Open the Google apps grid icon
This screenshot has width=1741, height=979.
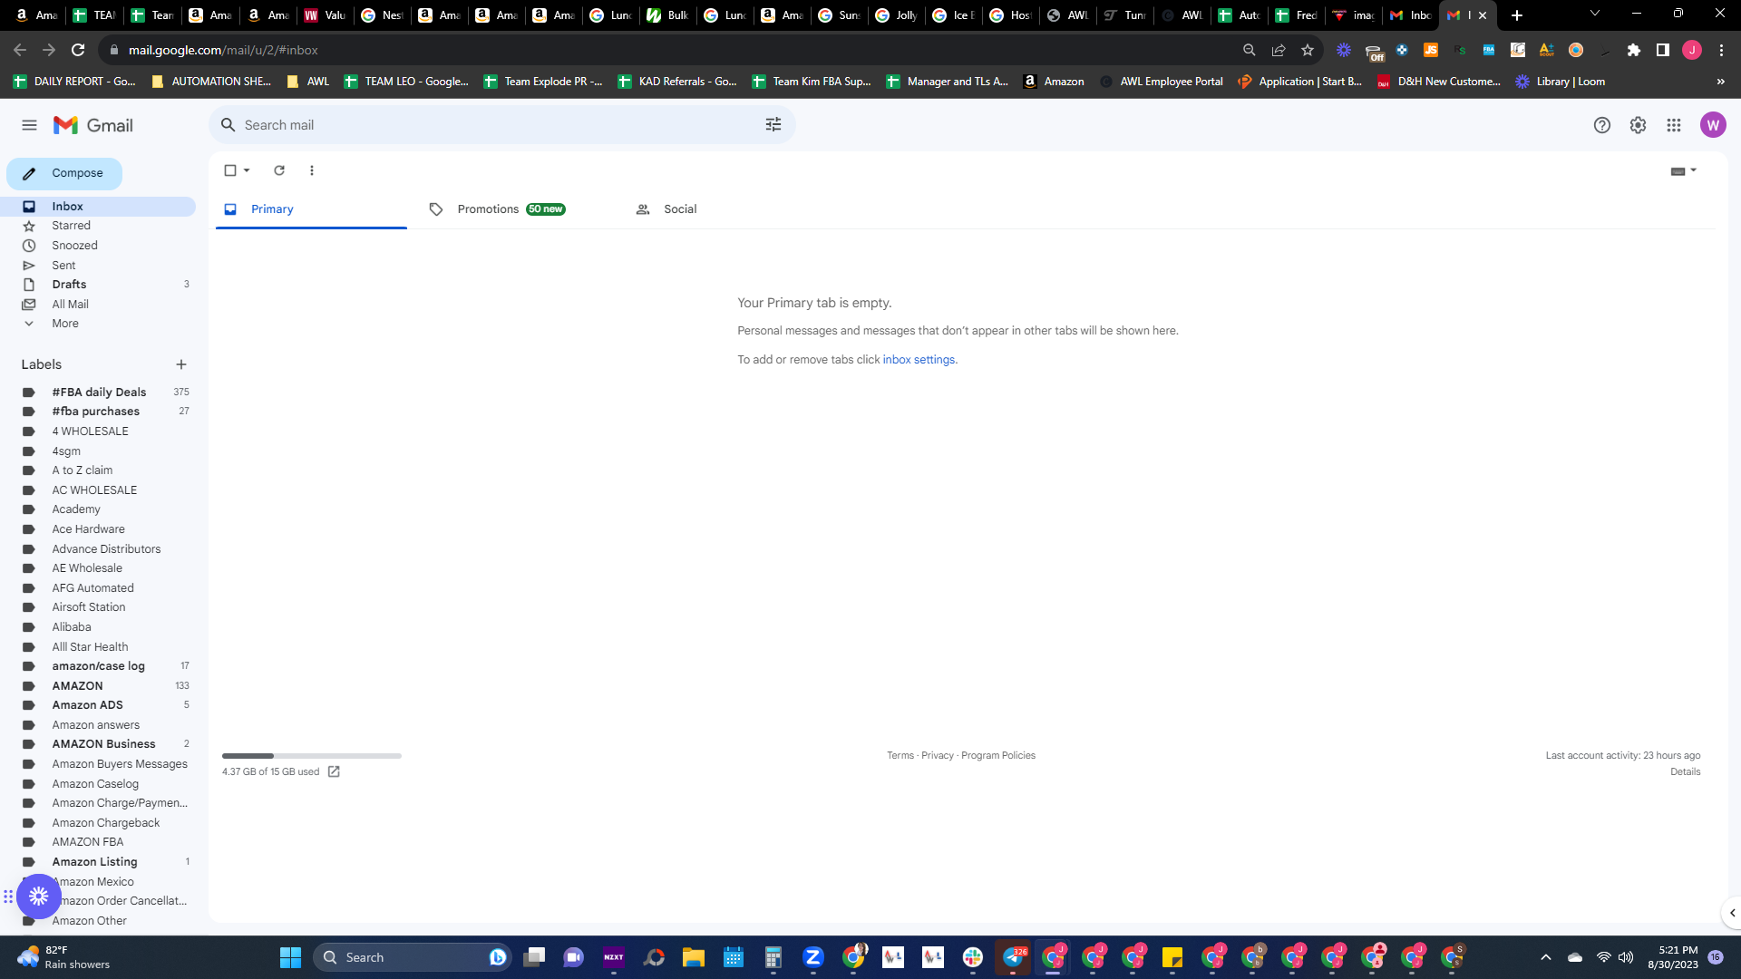[1674, 125]
